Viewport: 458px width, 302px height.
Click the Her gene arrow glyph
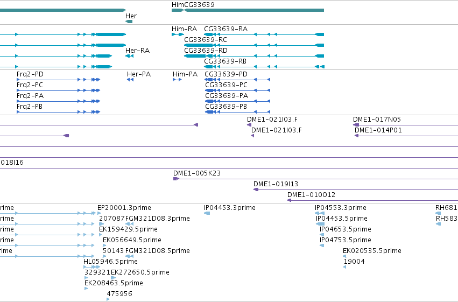[x=129, y=22]
